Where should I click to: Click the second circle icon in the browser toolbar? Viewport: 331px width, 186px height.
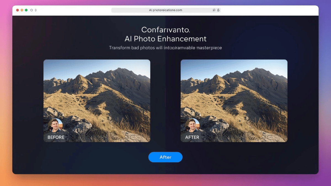35,10
